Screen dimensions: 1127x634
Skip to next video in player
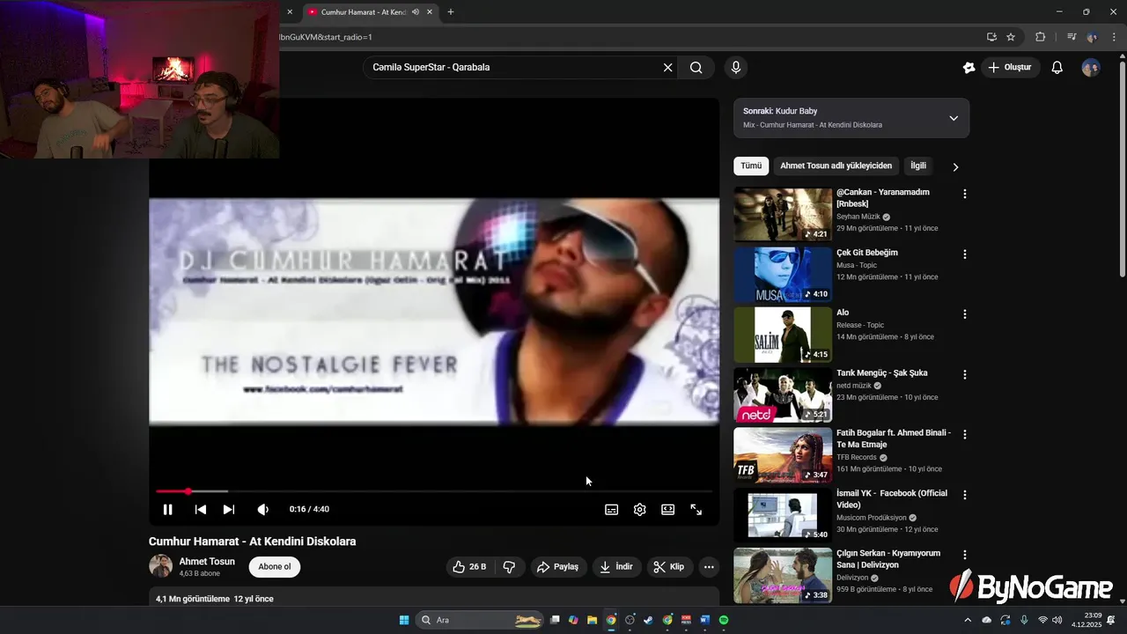pos(229,509)
